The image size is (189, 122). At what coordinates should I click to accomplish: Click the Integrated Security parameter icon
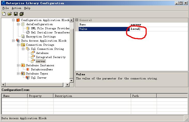(x=33, y=57)
